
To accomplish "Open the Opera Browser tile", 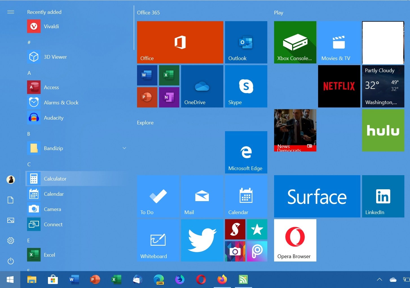I will tap(295, 240).
